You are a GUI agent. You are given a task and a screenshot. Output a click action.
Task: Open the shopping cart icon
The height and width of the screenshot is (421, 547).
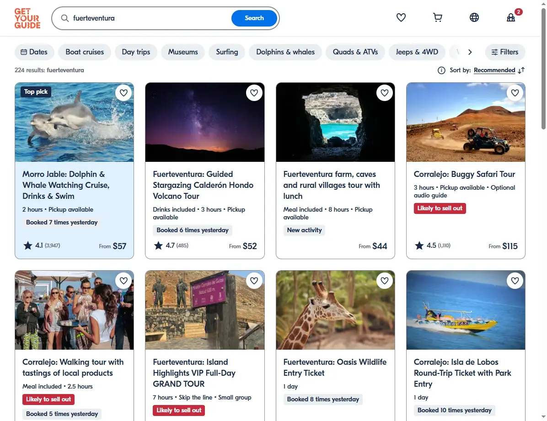click(x=437, y=17)
